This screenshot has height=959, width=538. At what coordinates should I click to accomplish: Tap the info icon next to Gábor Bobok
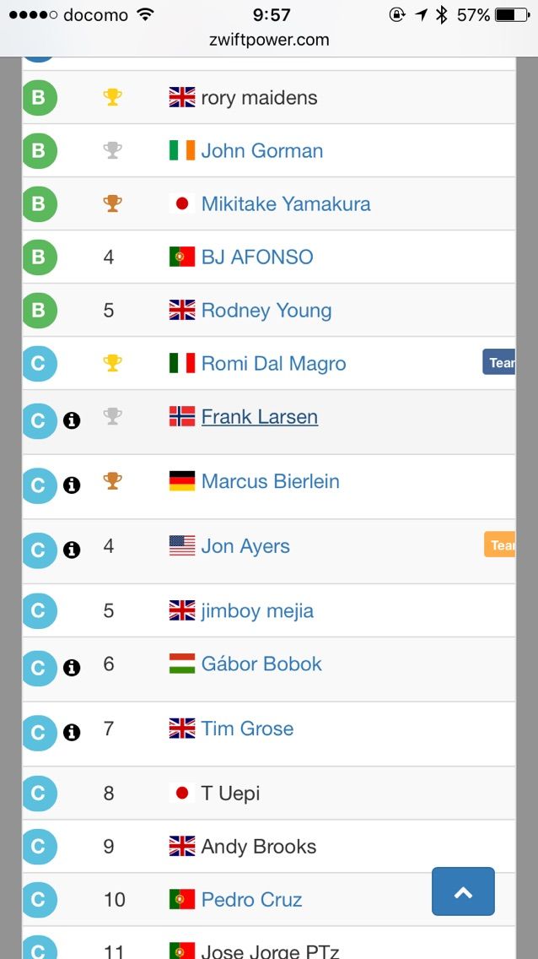[72, 668]
